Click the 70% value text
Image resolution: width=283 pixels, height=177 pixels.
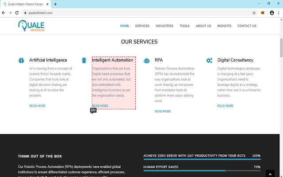pyautogui.click(x=257, y=167)
